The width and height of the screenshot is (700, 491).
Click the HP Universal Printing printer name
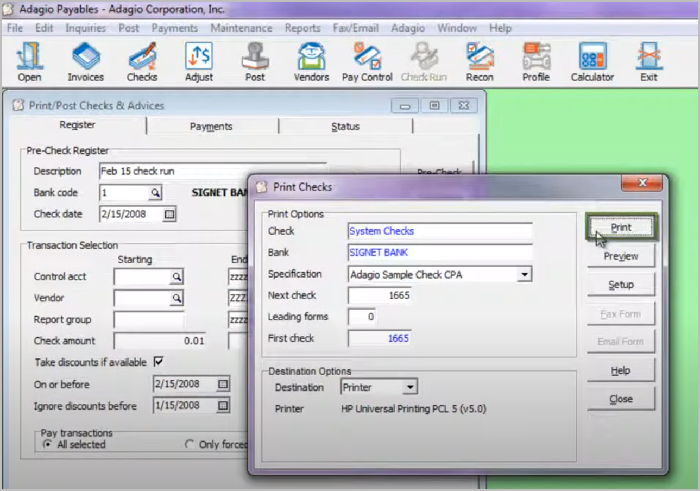click(x=414, y=409)
